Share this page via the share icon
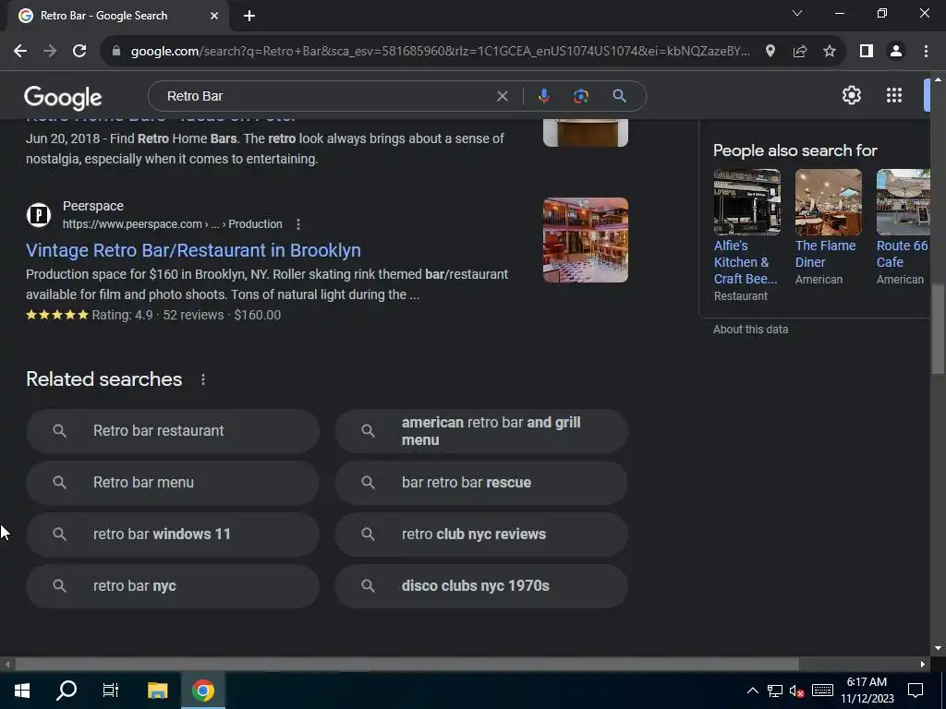Screen dimensions: 946x709 click(800, 52)
